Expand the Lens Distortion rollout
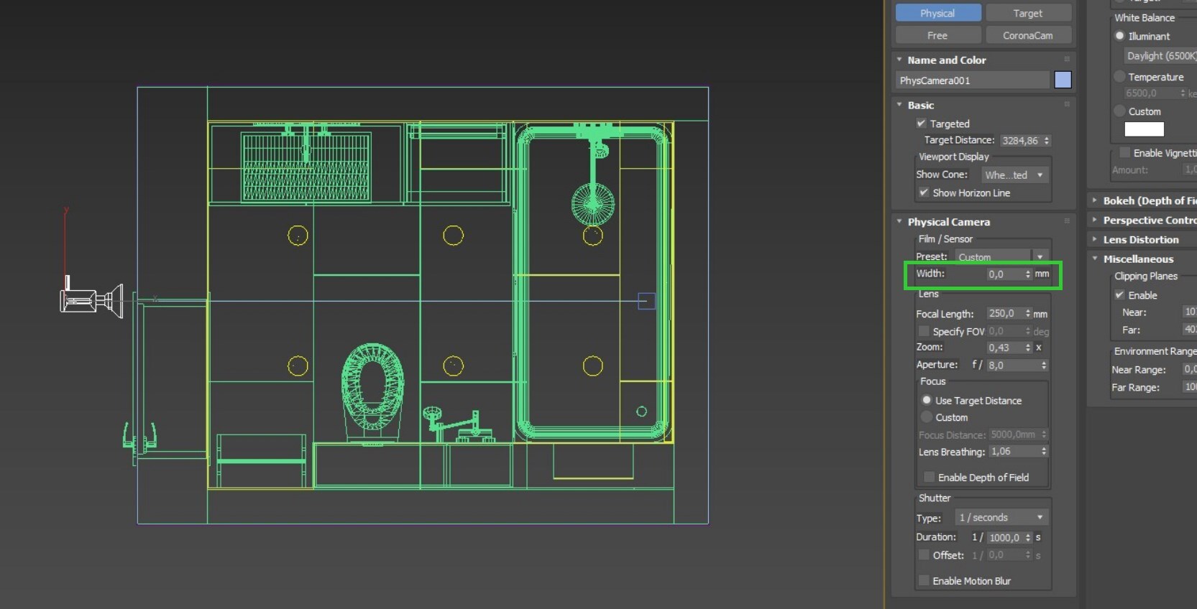 pyautogui.click(x=1095, y=239)
